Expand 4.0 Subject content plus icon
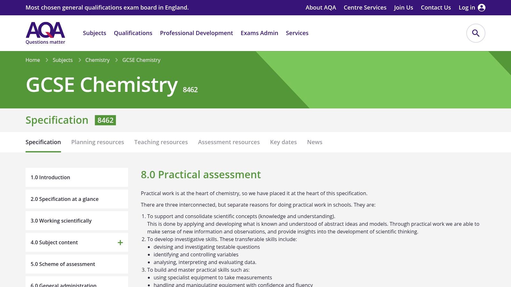 pos(120,243)
